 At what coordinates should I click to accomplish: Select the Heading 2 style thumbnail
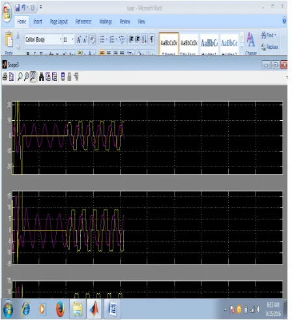pyautogui.click(x=229, y=44)
